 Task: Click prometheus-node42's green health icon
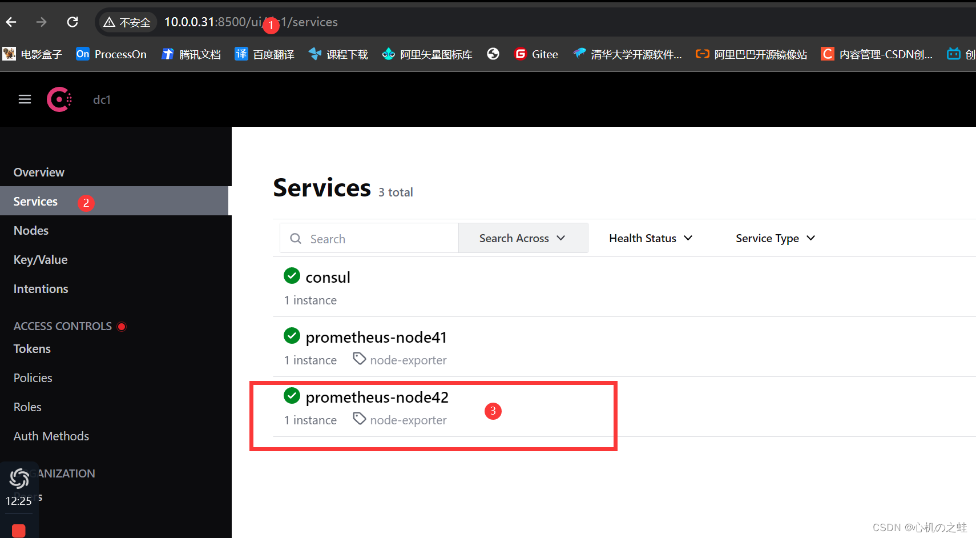pos(292,395)
